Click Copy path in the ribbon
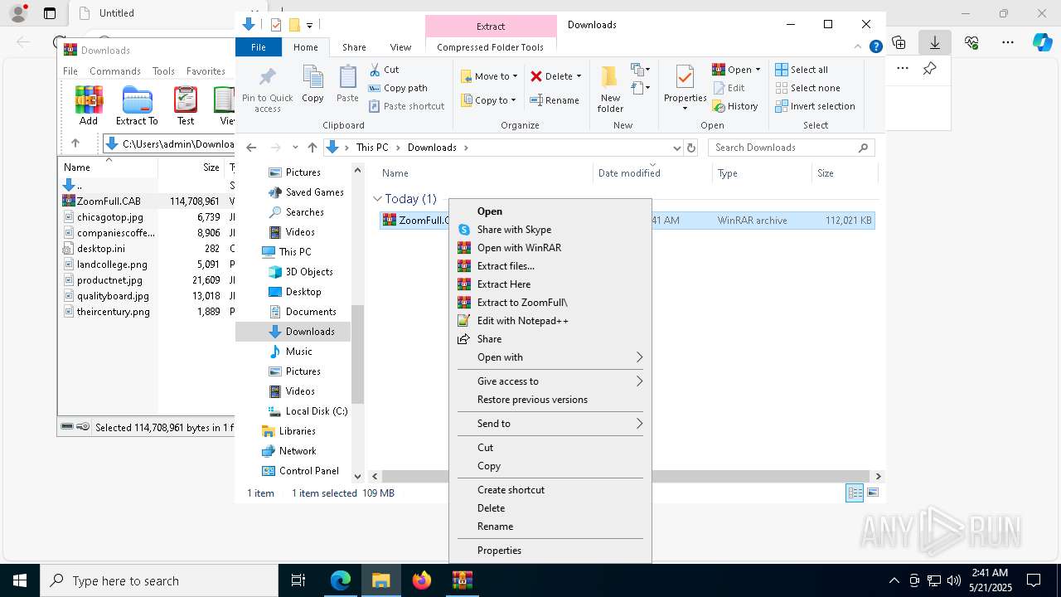Screen dimensions: 1061x597 click(x=398, y=88)
